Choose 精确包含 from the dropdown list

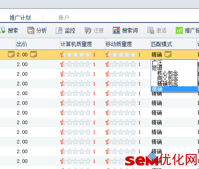point(174,84)
